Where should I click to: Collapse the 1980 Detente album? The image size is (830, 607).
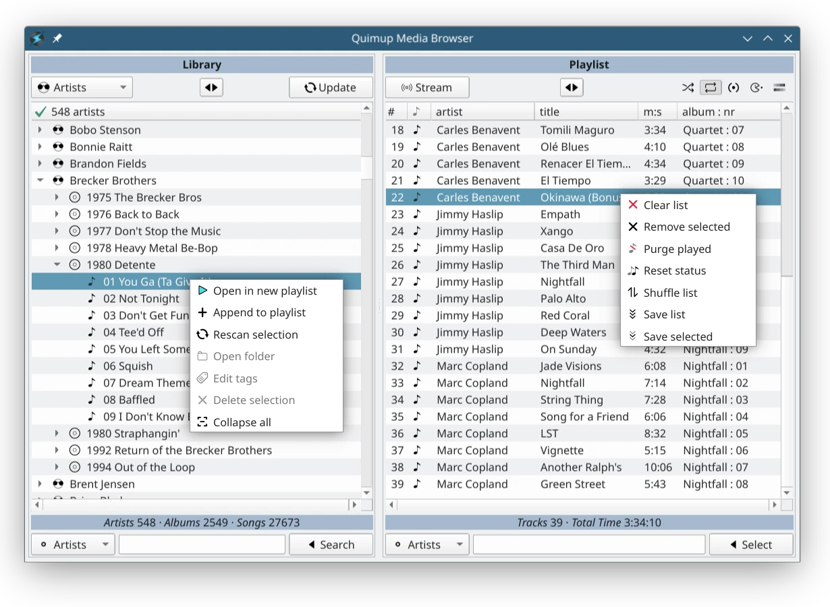57,265
